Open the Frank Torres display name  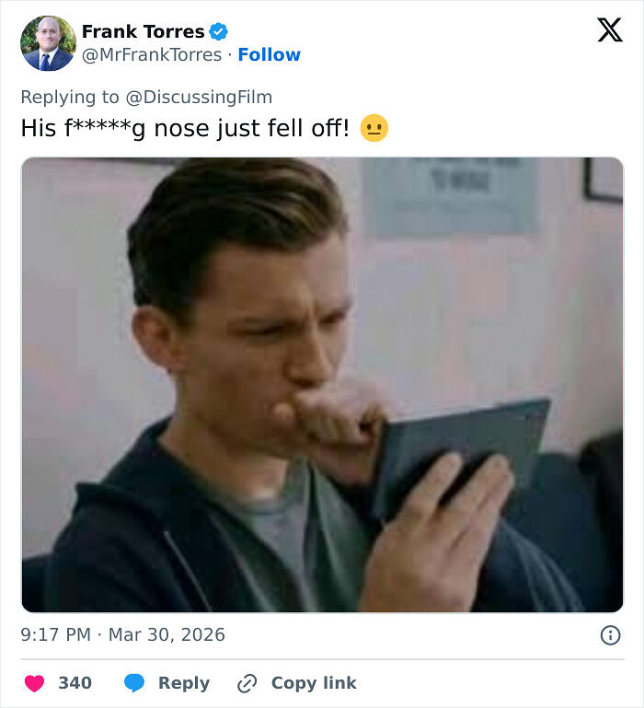[x=143, y=32]
